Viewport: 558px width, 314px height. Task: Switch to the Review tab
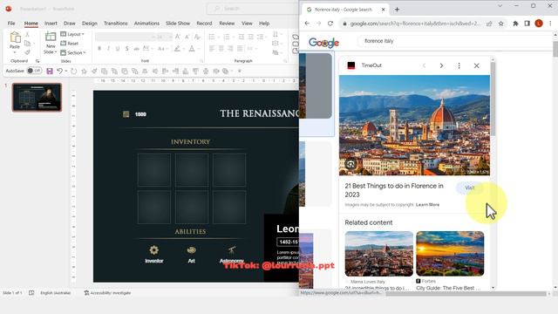click(x=227, y=24)
